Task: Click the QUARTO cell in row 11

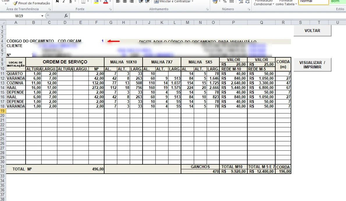Action: [x=16, y=74]
